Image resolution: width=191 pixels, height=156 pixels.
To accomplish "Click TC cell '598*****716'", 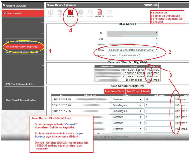I will click(61, 111).
